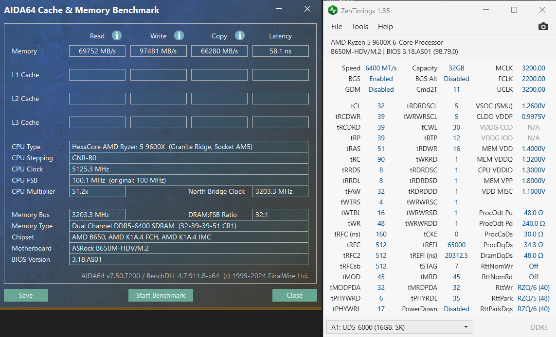Click Memory Type Dual Channel DDR5-6400 field

[189, 226]
